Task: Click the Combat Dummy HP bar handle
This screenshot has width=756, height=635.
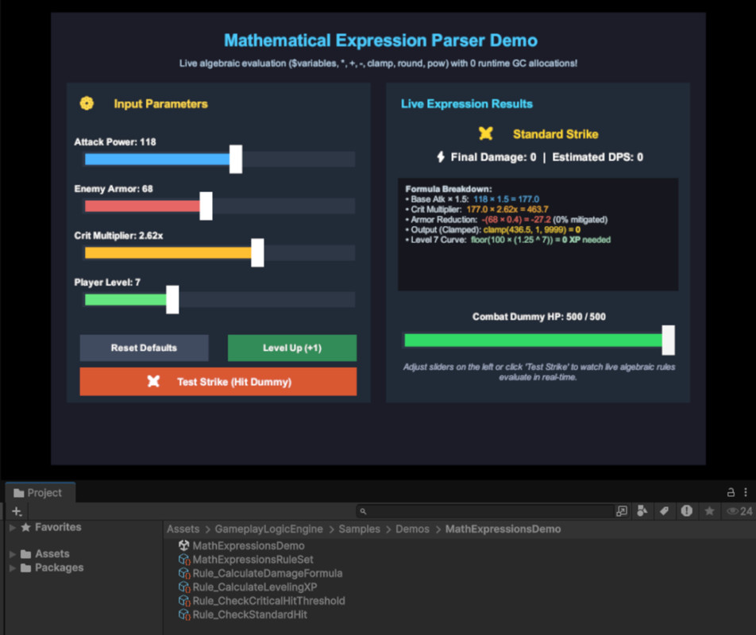Action: click(x=669, y=340)
